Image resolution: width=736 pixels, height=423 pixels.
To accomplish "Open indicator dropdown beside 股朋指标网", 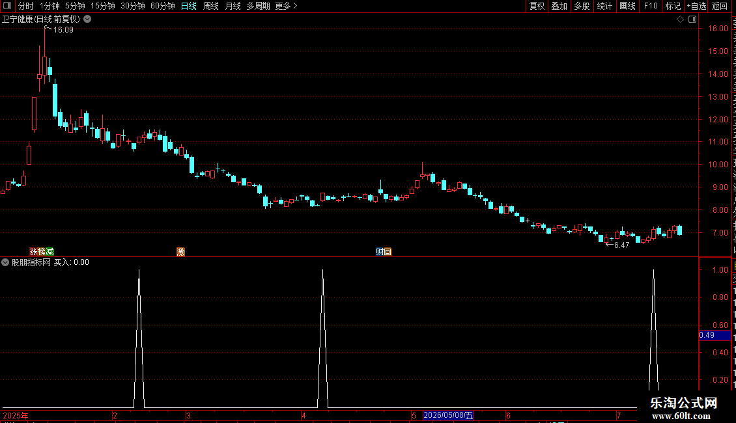I will click(x=5, y=262).
